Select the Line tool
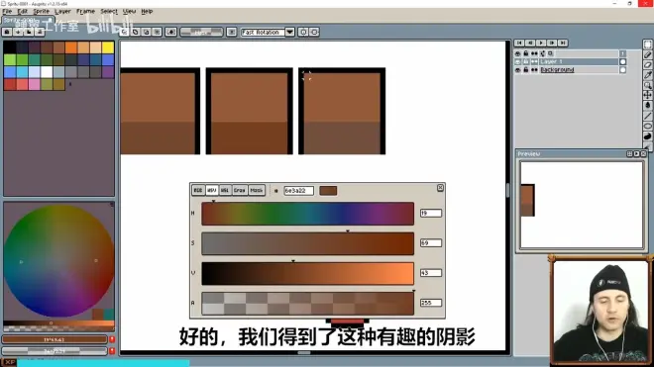Screen dimensions: 654x367 pos(648,116)
